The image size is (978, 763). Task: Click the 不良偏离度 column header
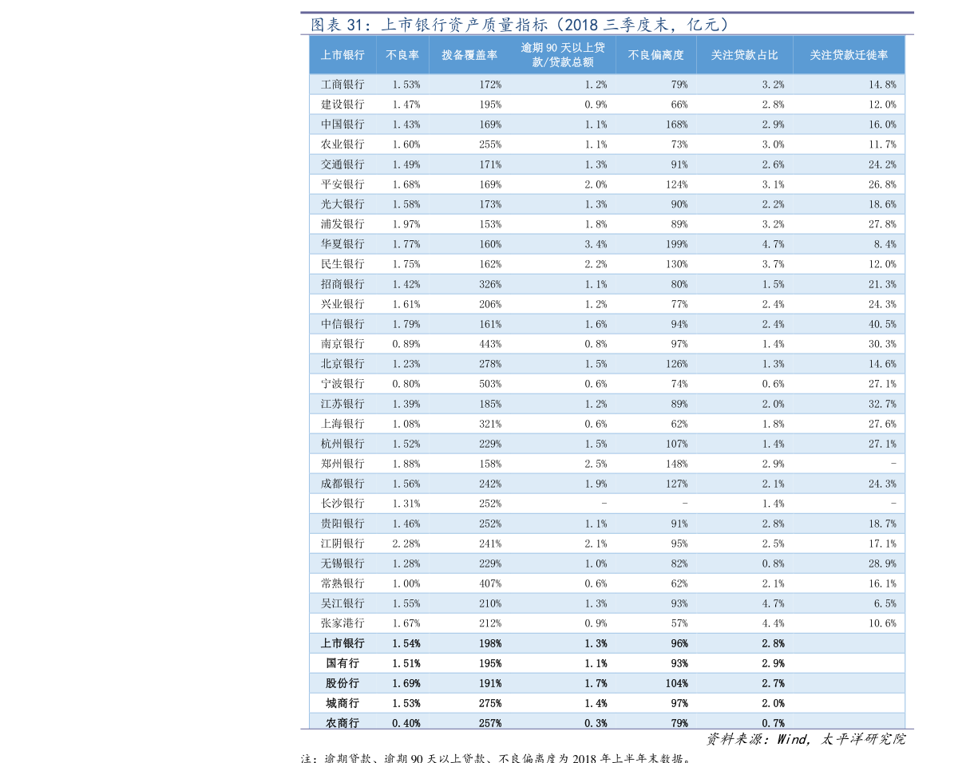pyautogui.click(x=655, y=55)
